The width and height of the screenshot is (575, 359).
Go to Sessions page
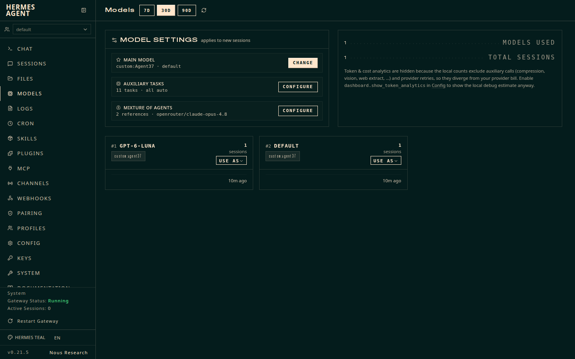click(48, 63)
